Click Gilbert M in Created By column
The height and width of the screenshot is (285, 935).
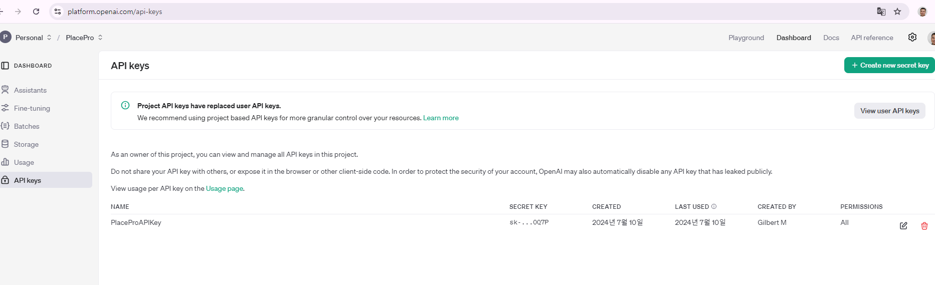point(772,222)
